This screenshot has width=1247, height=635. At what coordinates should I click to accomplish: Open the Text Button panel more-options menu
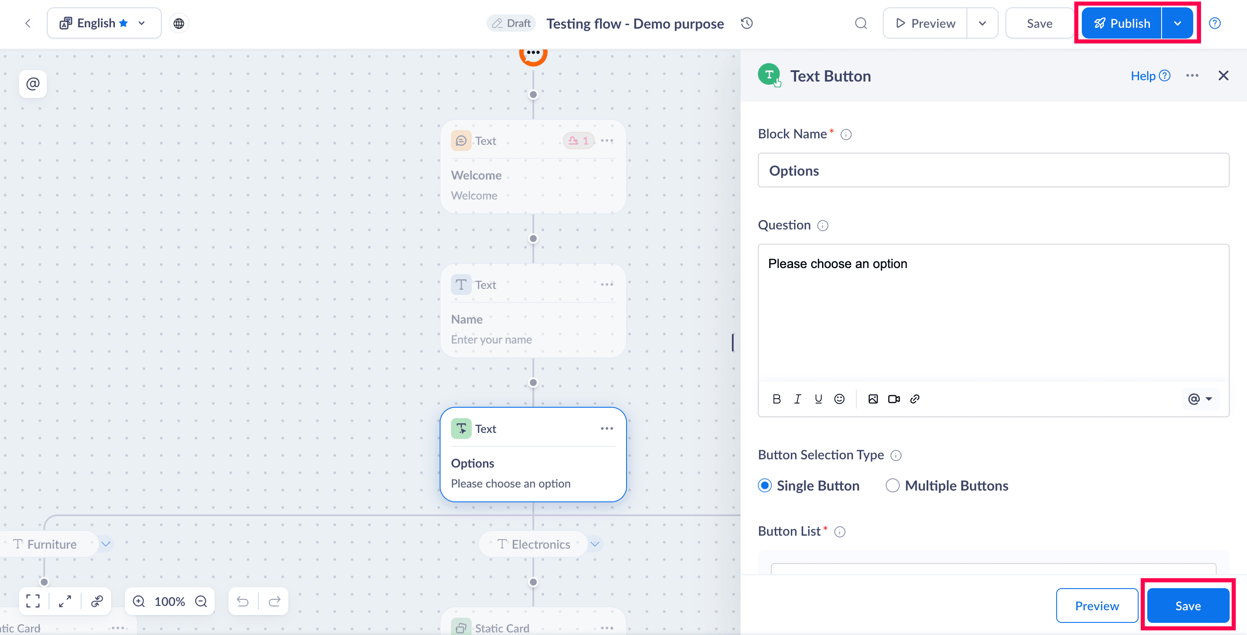click(x=1192, y=75)
